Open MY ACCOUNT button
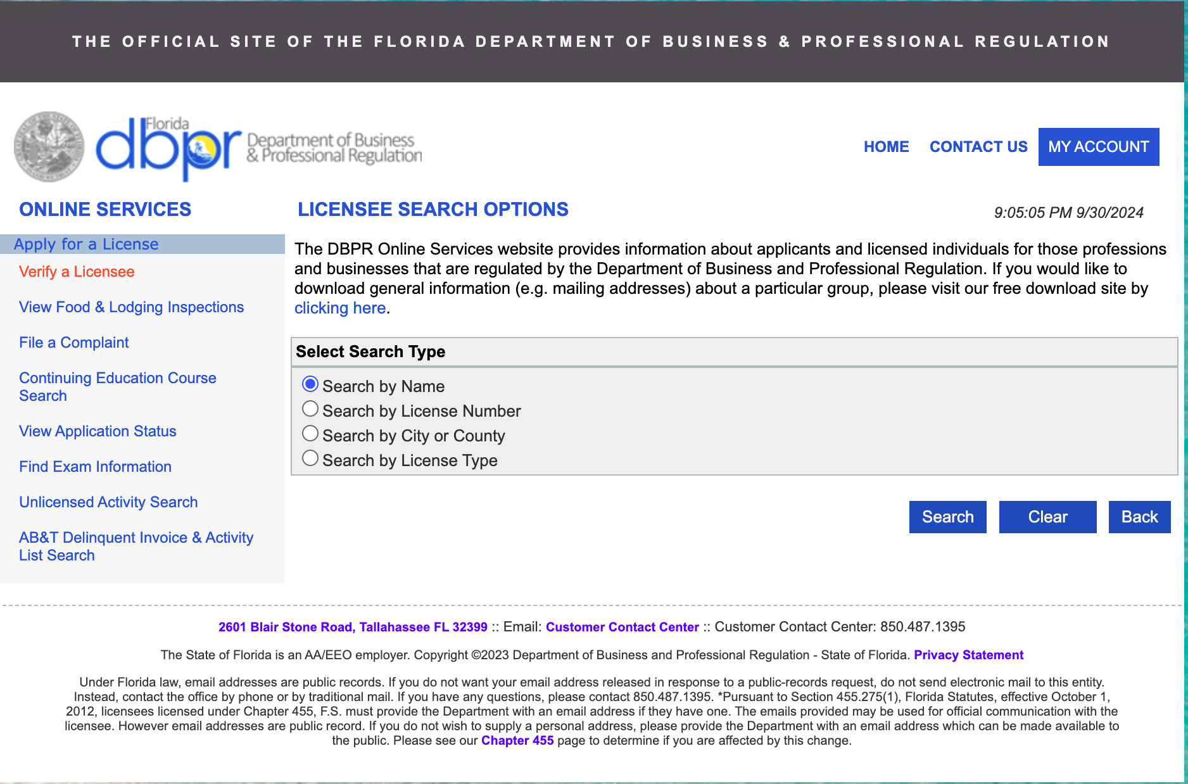This screenshot has width=1188, height=784. (1098, 147)
